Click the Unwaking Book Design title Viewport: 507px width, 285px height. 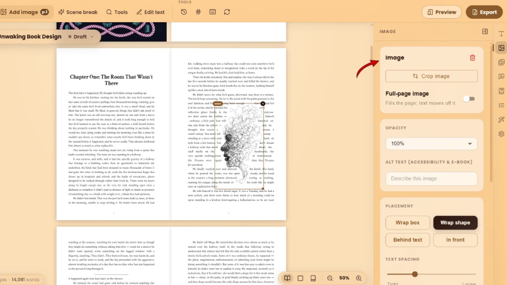coord(31,37)
